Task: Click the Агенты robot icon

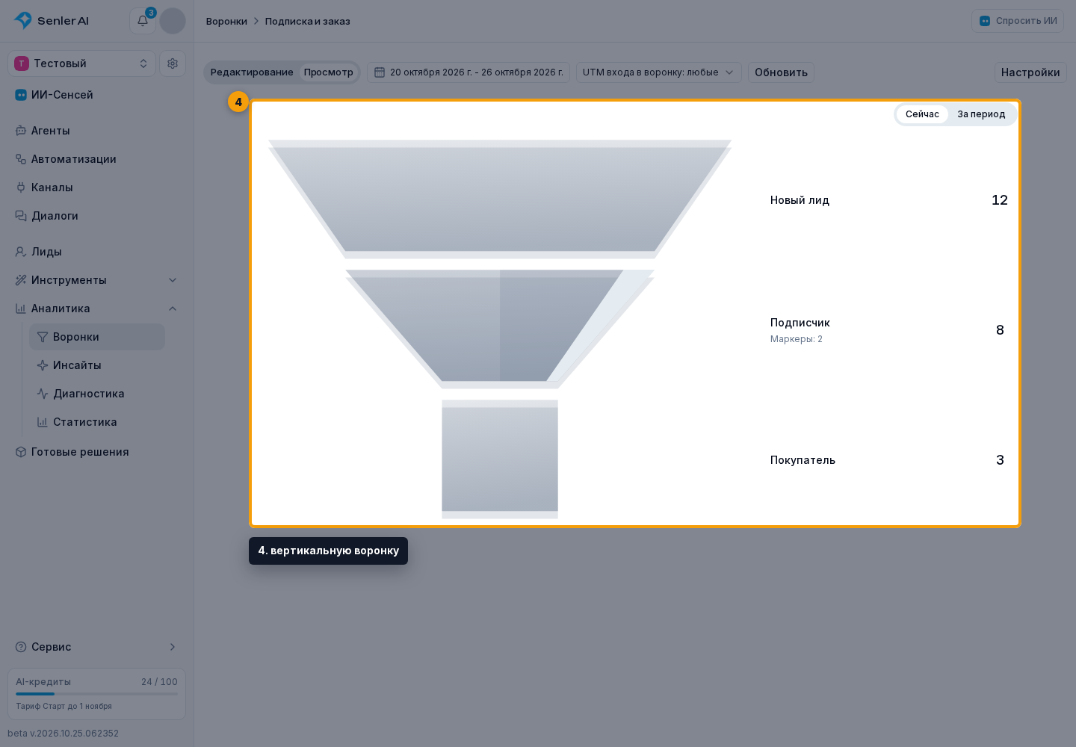Action: tap(21, 131)
